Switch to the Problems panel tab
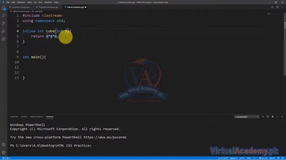The image size is (286, 160). tap(14, 117)
